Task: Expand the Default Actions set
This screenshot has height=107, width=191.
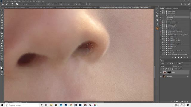Action: 164,11
